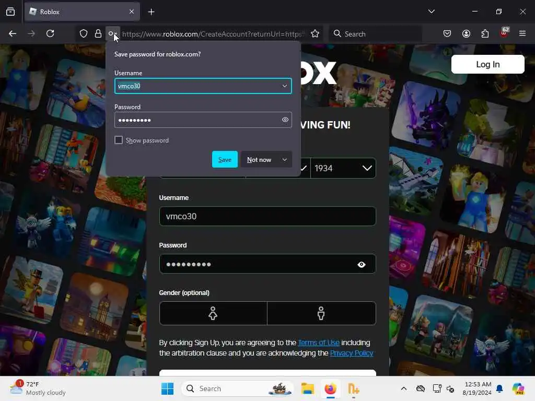Screen dimensions: 535x401
Task: Open the Copilot preview icon
Action: point(518,388)
